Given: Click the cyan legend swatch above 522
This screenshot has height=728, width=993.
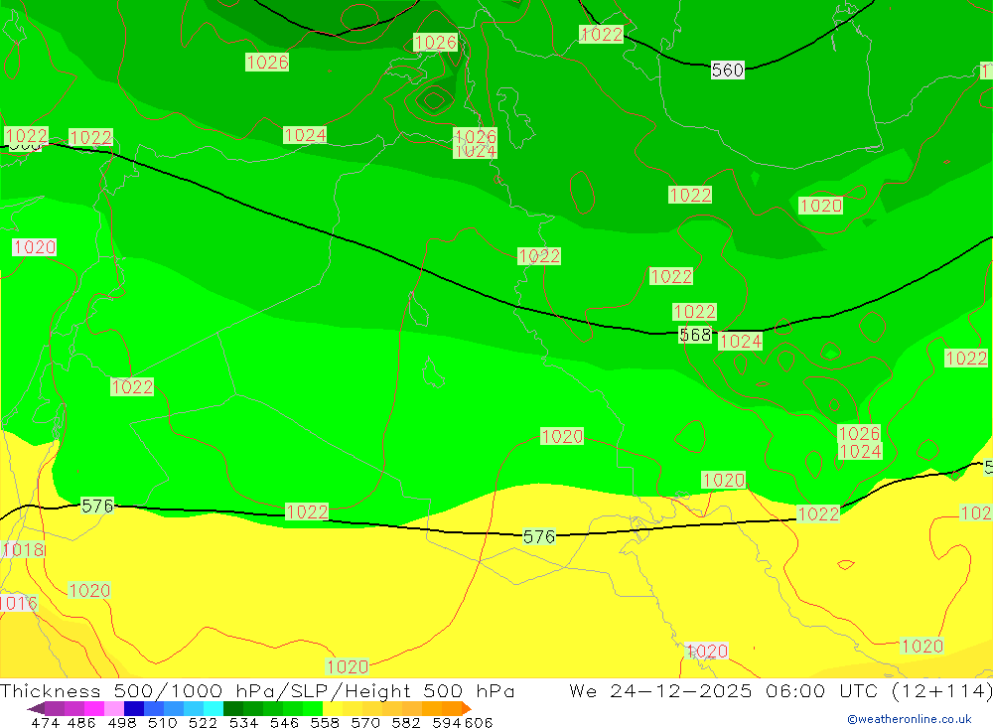Looking at the screenshot, I should 213,708.
